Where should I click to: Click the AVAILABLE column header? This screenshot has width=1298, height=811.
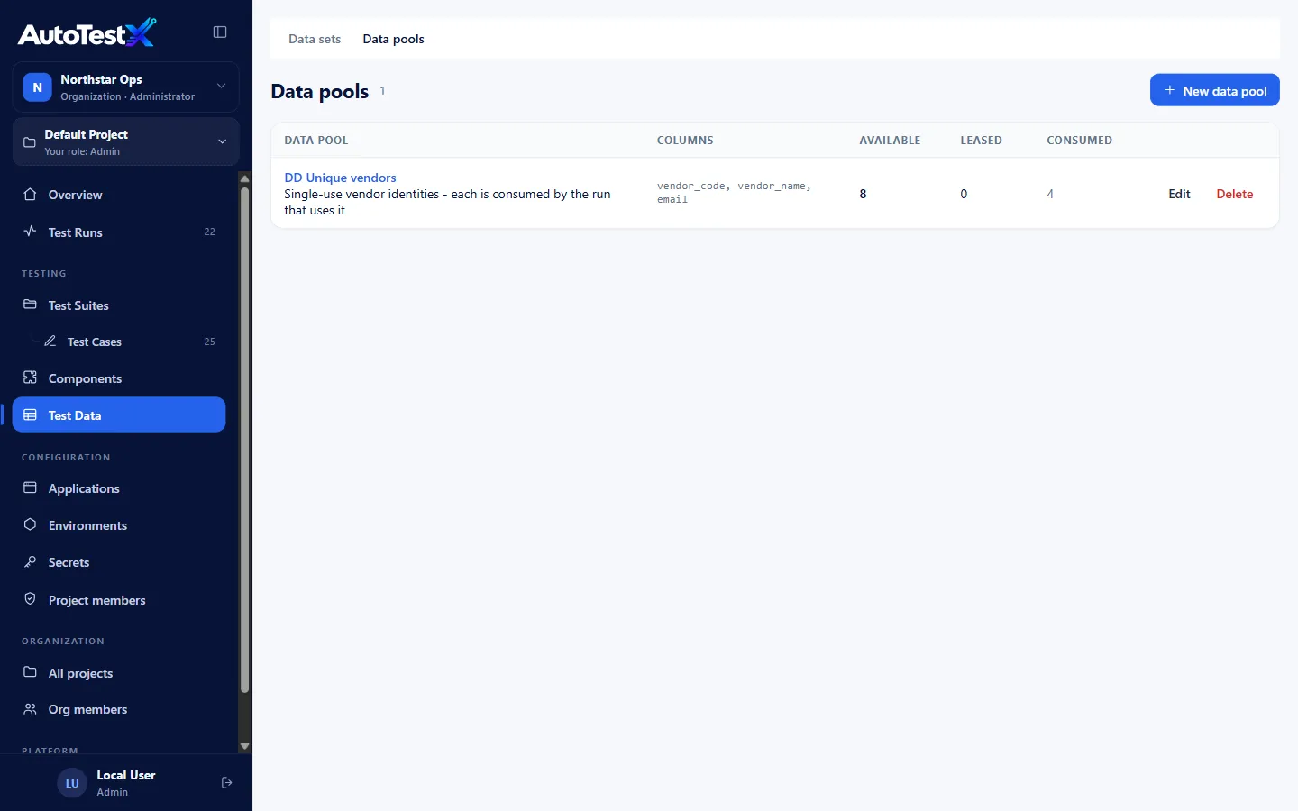tap(890, 140)
